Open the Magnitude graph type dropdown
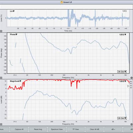133x133 pixels. coord(16,81)
